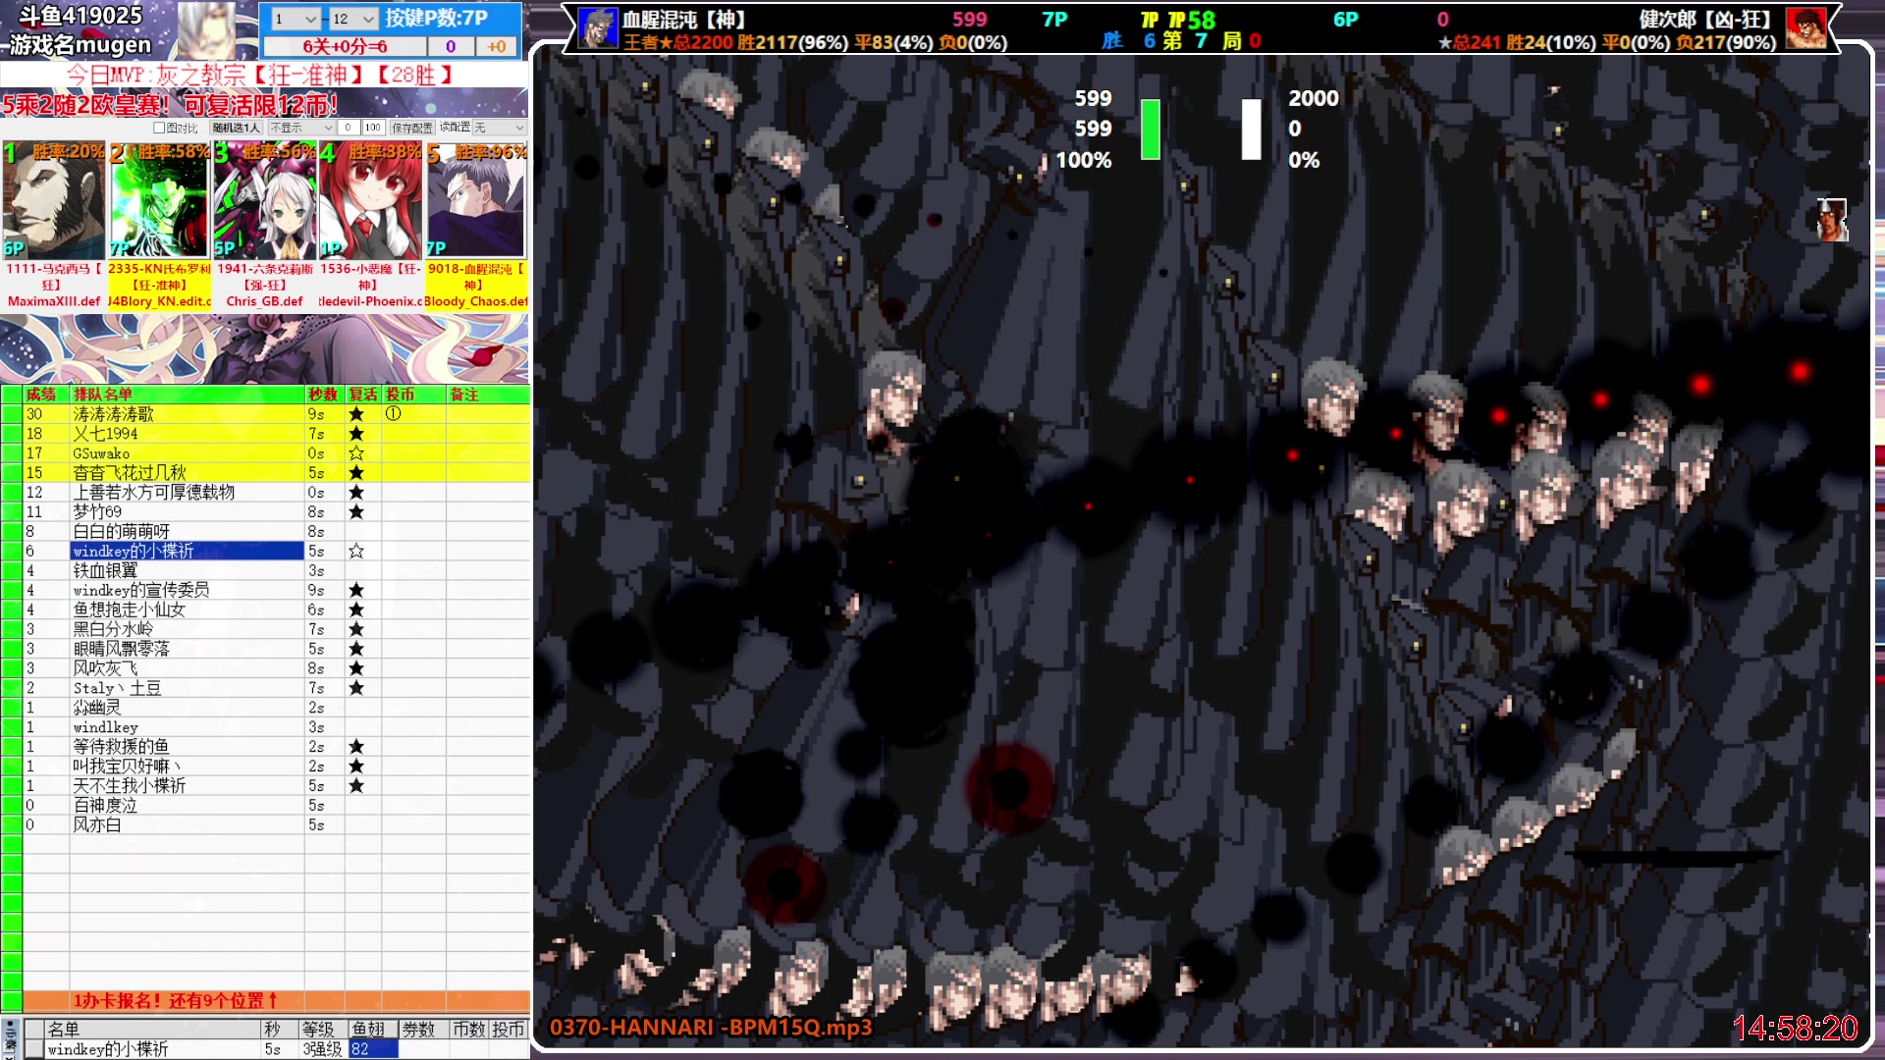Click the streamer avatar beside 斗鱼419025
The image size is (1885, 1060).
click(205, 30)
